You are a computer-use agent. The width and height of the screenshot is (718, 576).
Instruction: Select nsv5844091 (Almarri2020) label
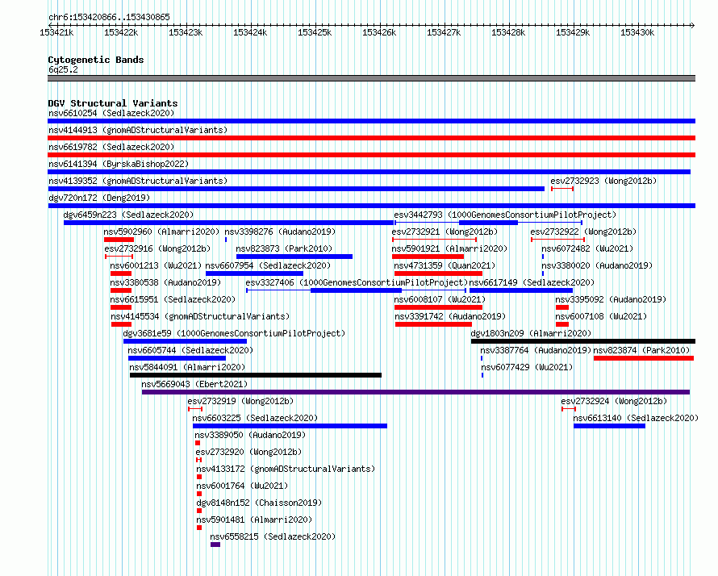(x=187, y=367)
